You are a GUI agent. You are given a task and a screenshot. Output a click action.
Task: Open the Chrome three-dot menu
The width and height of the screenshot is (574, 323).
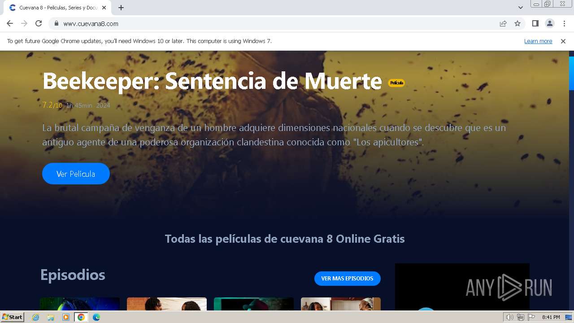click(x=564, y=23)
